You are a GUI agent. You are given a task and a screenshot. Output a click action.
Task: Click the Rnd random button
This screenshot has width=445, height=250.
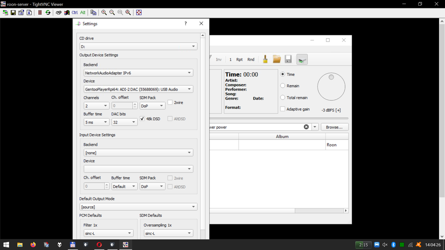[251, 59]
